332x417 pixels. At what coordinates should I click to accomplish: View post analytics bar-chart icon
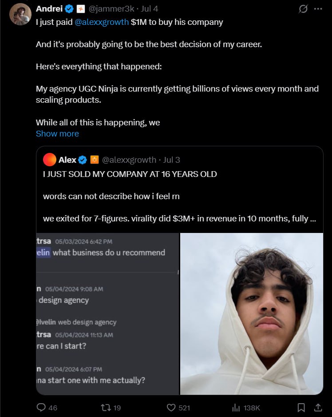pos(236,407)
